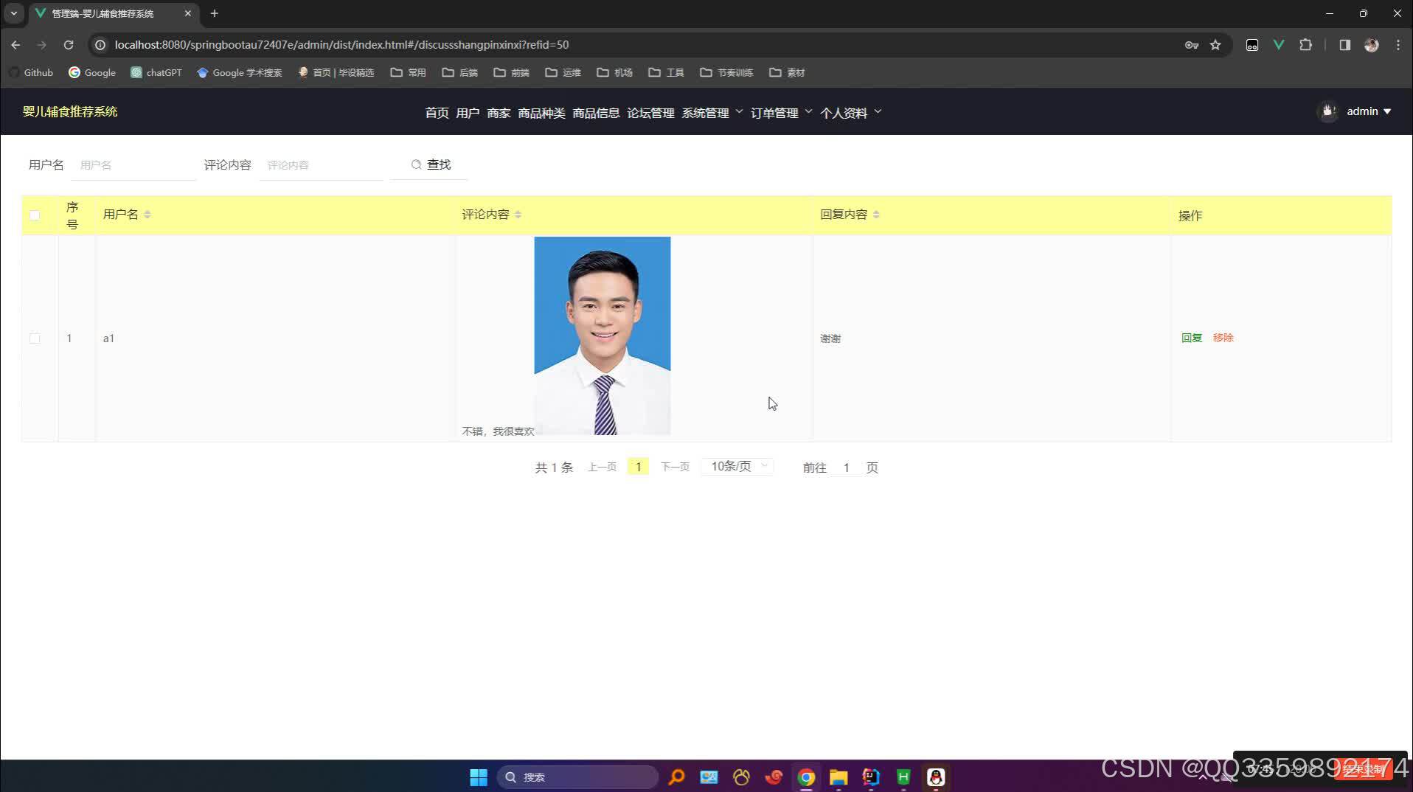Open the saved password key icon
Image resolution: width=1413 pixels, height=792 pixels.
tap(1191, 45)
